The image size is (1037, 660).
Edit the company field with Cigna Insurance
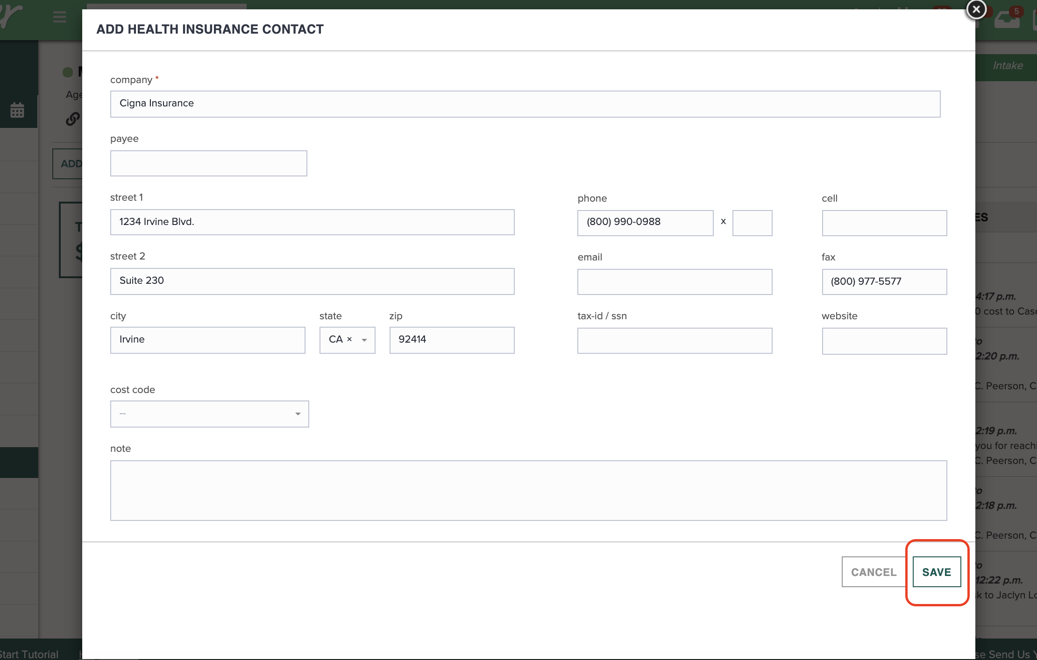[525, 104]
